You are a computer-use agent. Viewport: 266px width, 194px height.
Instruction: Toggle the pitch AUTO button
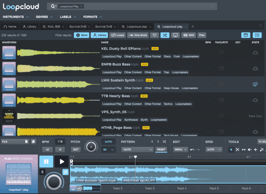pyautogui.click(x=108, y=142)
